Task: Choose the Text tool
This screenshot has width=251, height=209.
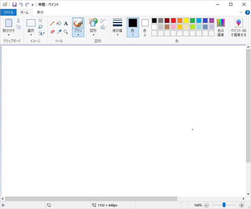Action: click(x=66, y=23)
